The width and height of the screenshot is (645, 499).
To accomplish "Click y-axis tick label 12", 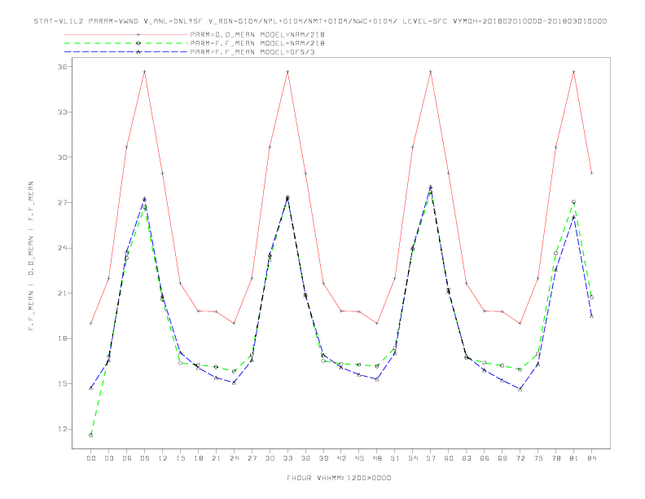I will point(62,429).
